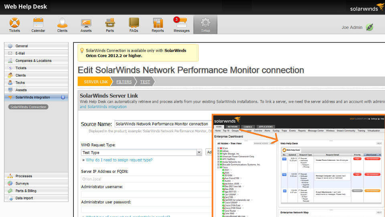This screenshot has width=385, height=217.
Task: Open Surveys settings in the sidebar
Action: click(x=36, y=183)
